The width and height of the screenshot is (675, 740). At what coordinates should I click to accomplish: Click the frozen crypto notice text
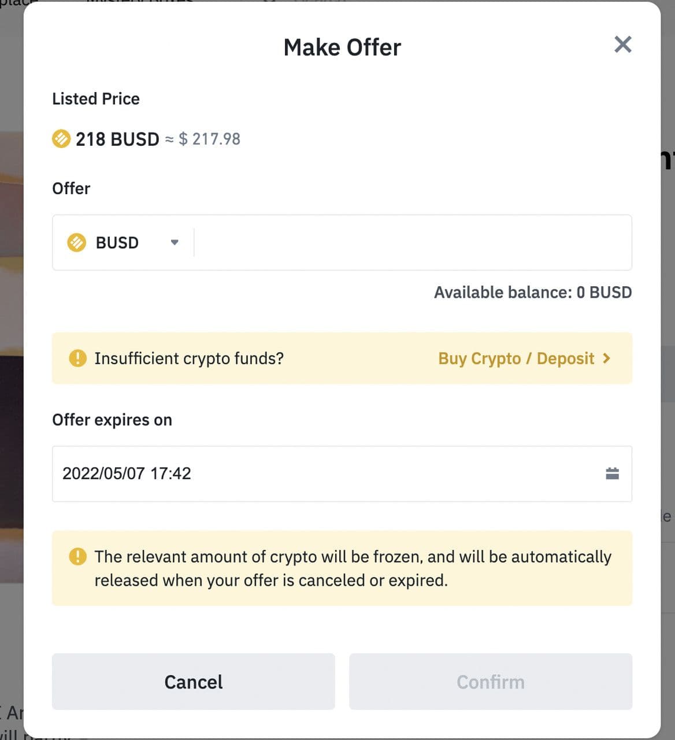[x=353, y=568]
